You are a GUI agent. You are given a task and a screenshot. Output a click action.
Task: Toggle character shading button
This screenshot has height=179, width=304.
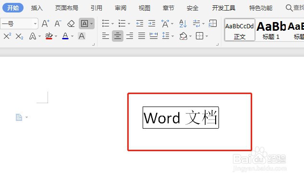[x=82, y=36]
